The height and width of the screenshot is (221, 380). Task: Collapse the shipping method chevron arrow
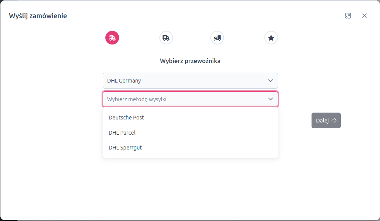(270, 99)
